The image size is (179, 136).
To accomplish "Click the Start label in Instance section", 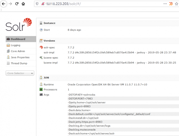I will 47,30.
